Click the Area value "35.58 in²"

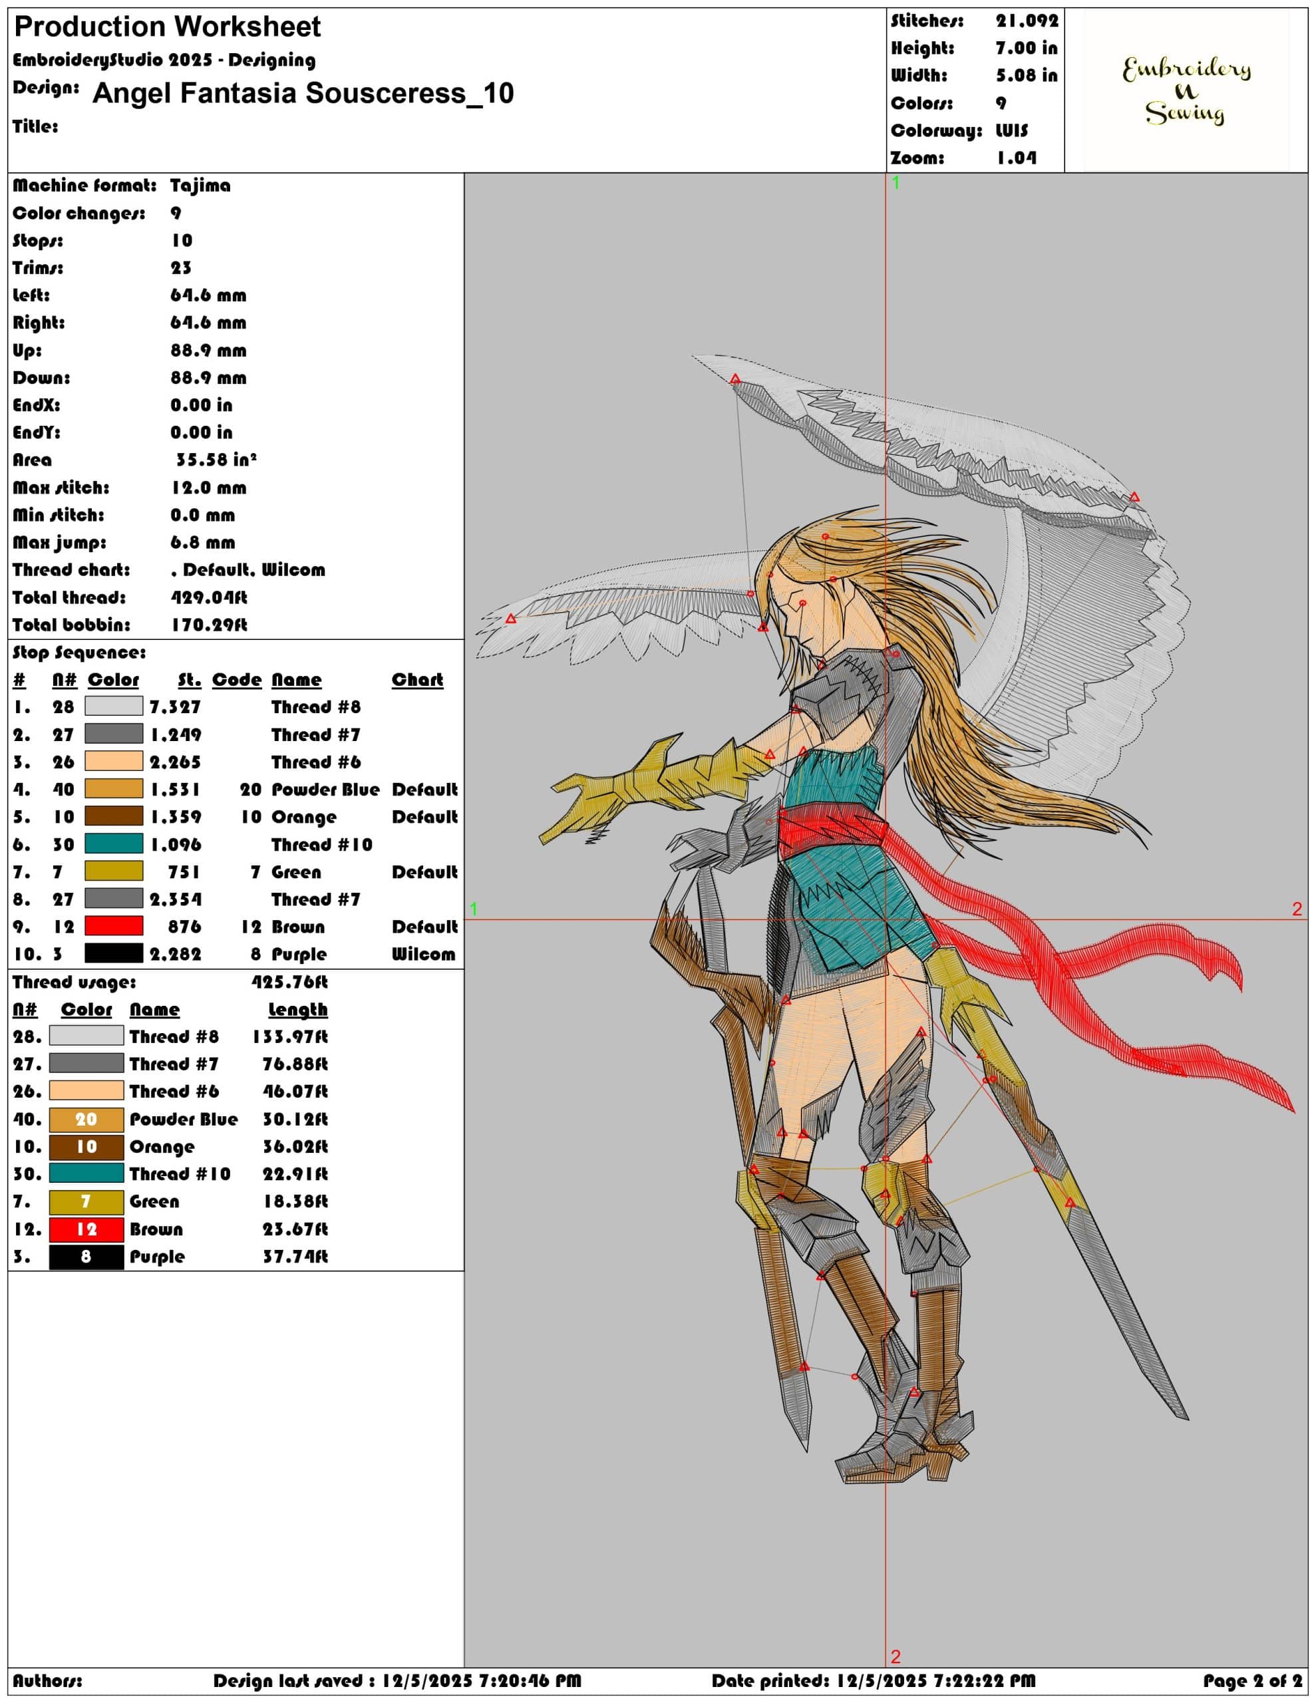click(x=216, y=459)
